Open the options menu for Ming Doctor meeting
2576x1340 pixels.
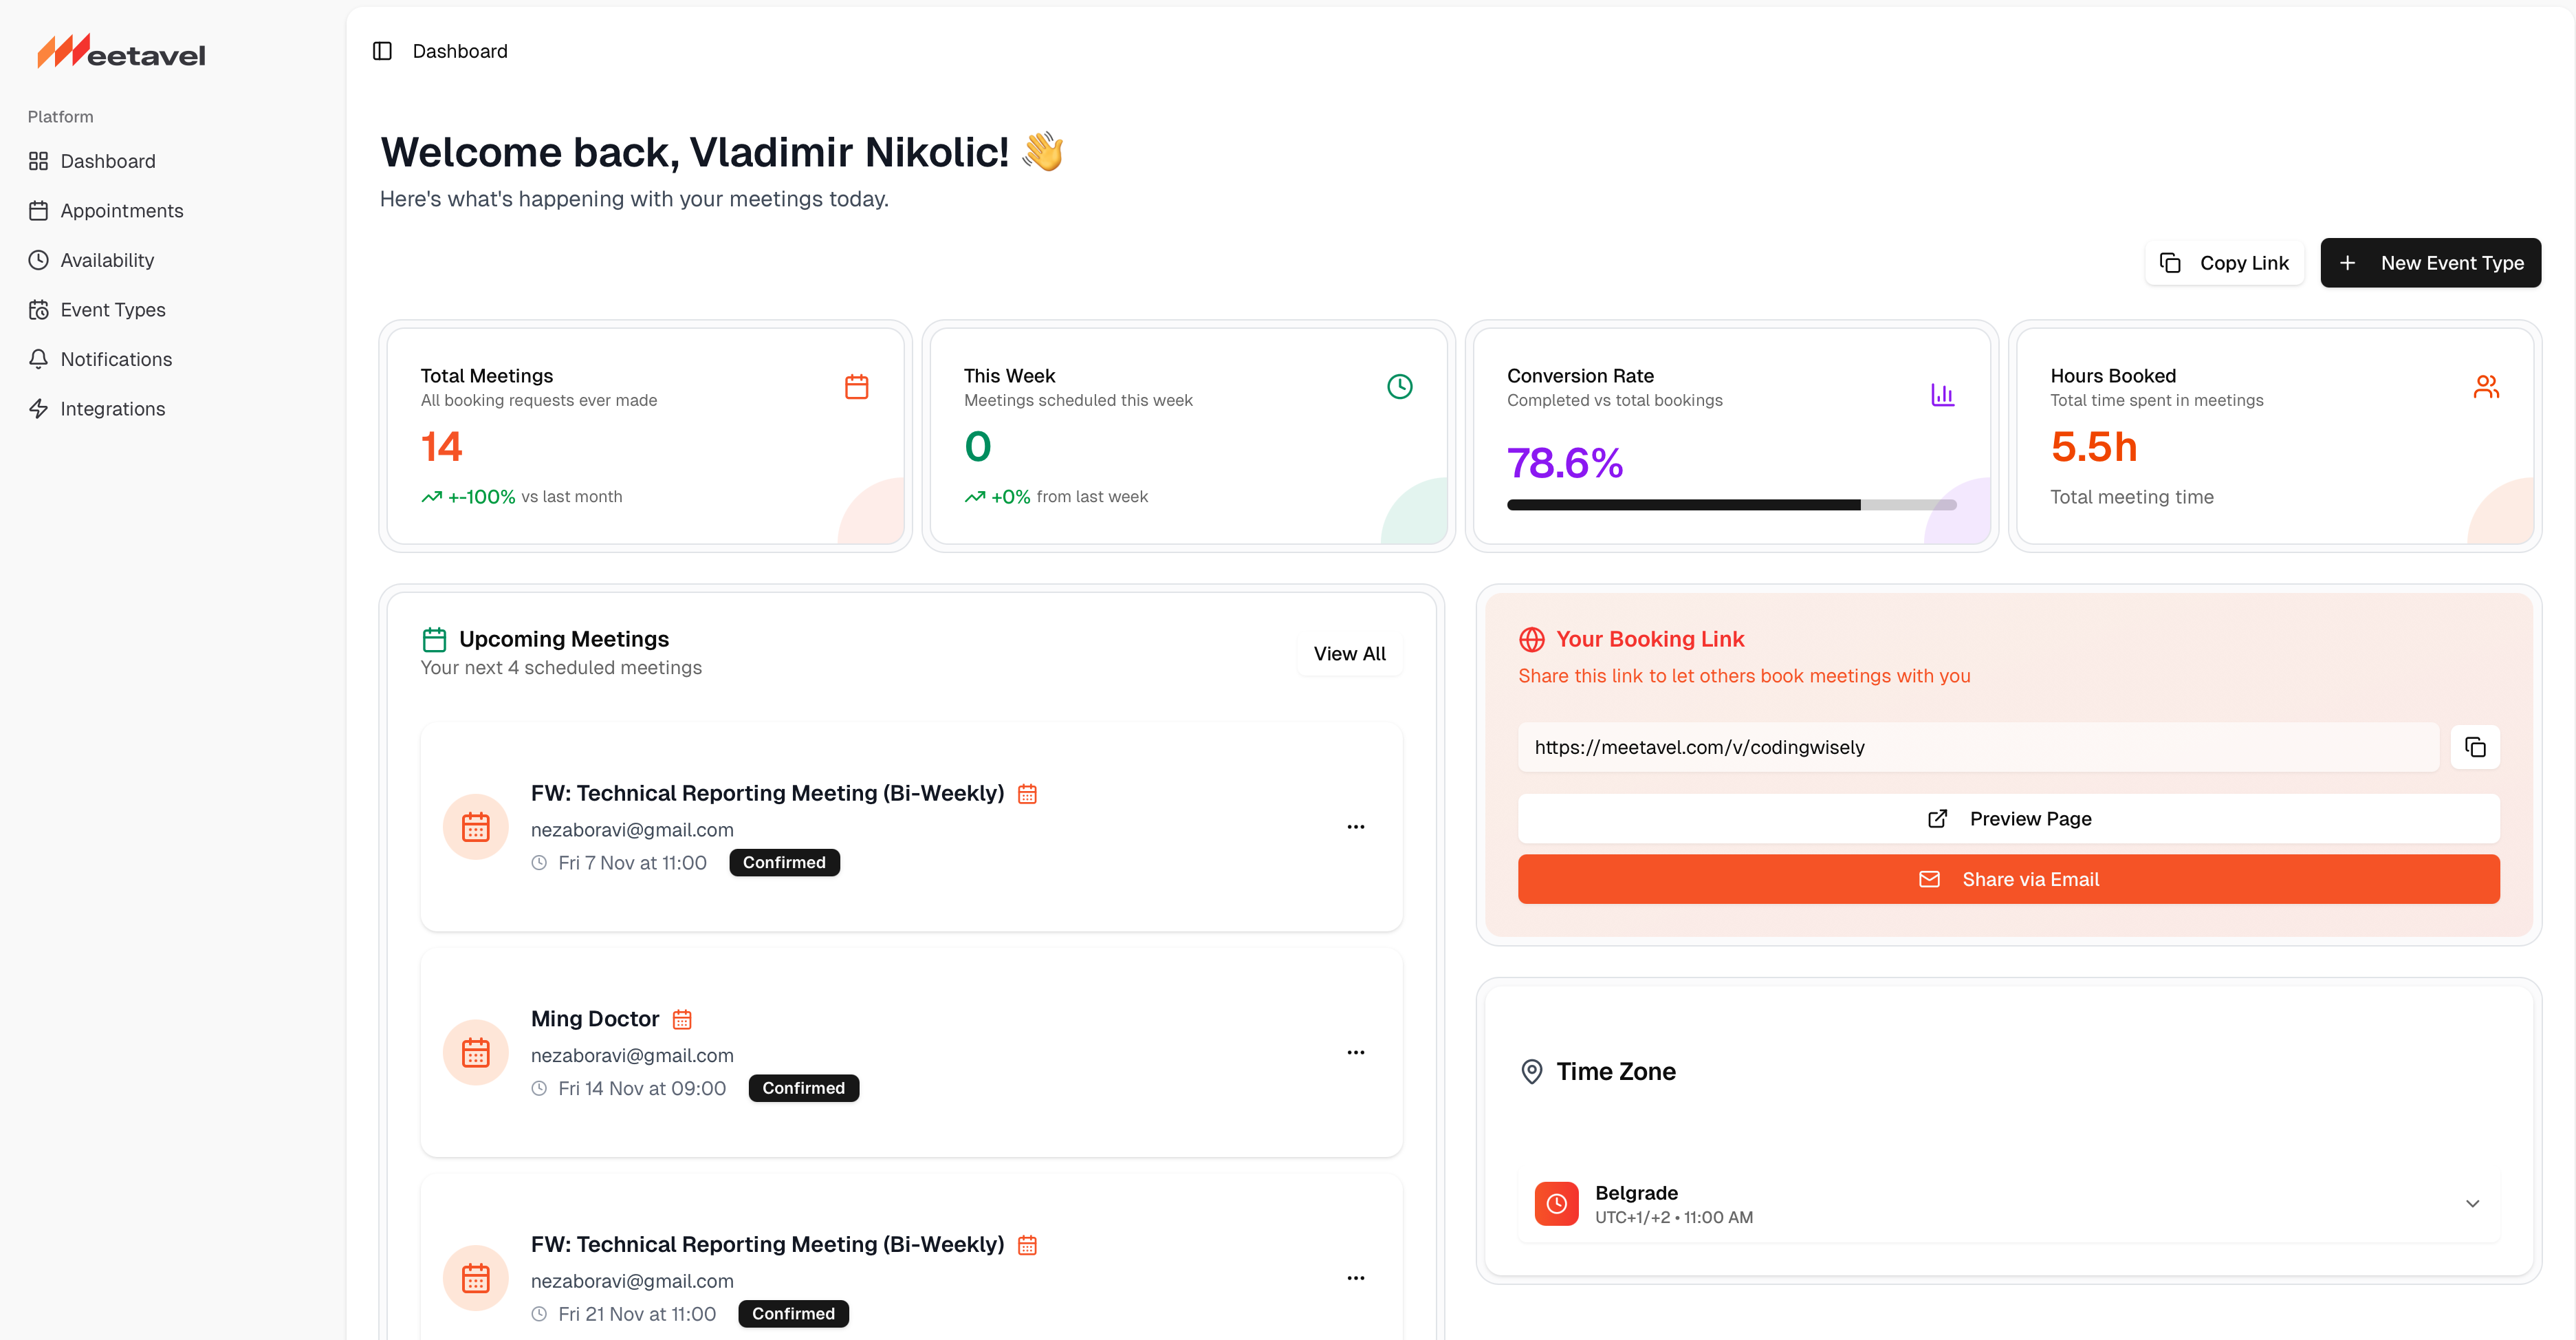click(x=1356, y=1052)
